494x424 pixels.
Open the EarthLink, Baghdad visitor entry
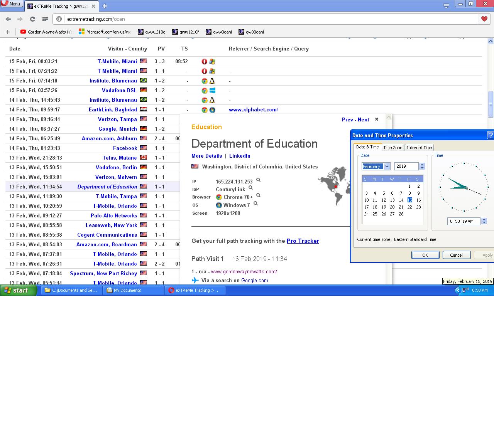113,109
